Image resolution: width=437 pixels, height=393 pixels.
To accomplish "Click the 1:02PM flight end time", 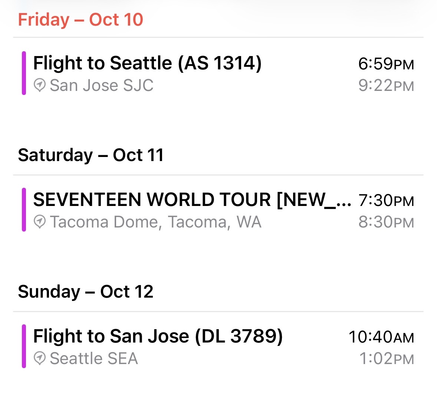I will tap(387, 359).
